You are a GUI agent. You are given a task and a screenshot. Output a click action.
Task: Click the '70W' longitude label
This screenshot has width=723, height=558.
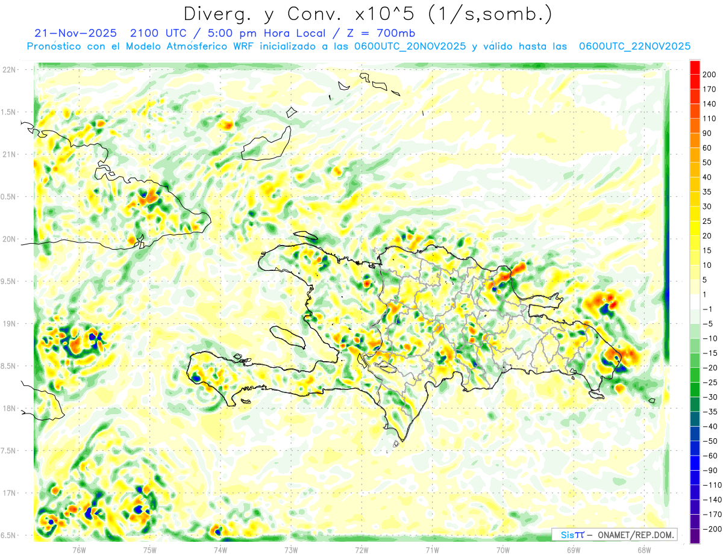tap(503, 550)
